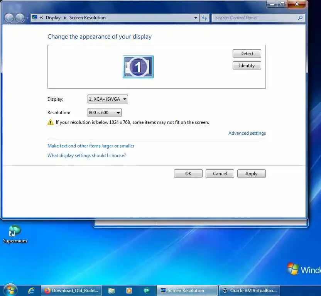Click the search magnifier icon

pyautogui.click(x=300, y=18)
